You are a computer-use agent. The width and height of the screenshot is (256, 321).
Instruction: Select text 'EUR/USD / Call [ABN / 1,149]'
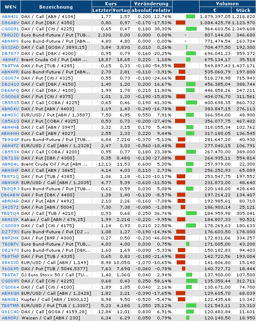(x=55, y=262)
